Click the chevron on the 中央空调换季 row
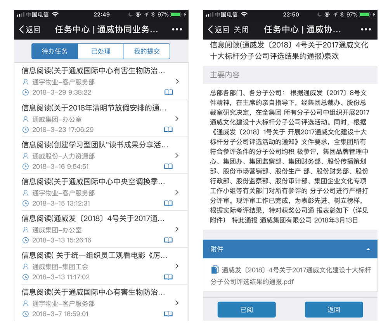Viewport: 388px width, 334px height. pos(177,192)
